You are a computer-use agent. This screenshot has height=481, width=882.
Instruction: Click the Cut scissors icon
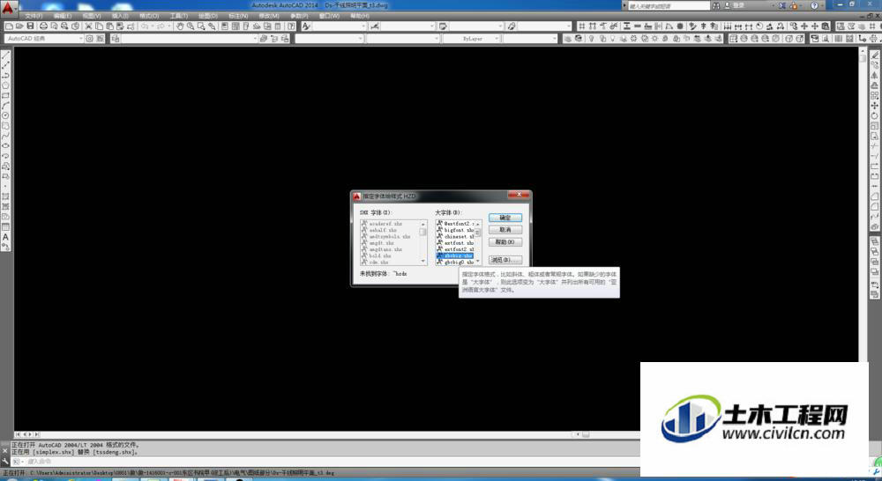(x=88, y=26)
